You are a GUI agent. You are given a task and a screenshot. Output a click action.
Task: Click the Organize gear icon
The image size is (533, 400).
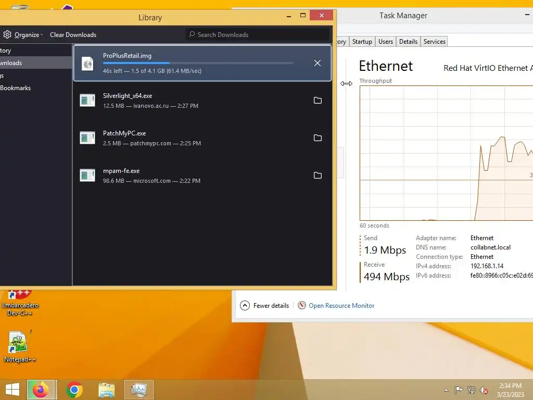7,34
